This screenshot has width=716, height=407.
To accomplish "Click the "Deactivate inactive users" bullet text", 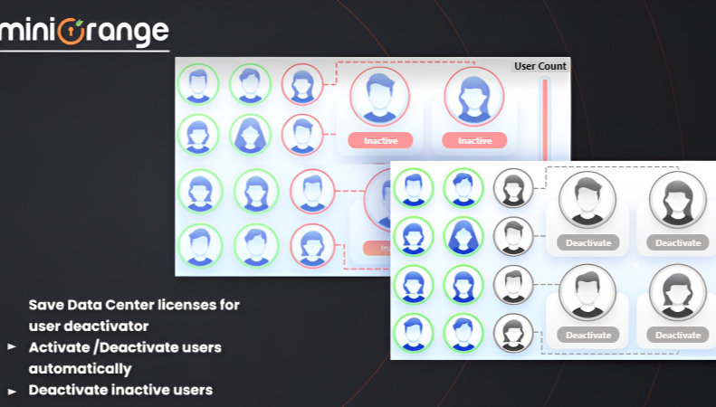I will 120,390.
